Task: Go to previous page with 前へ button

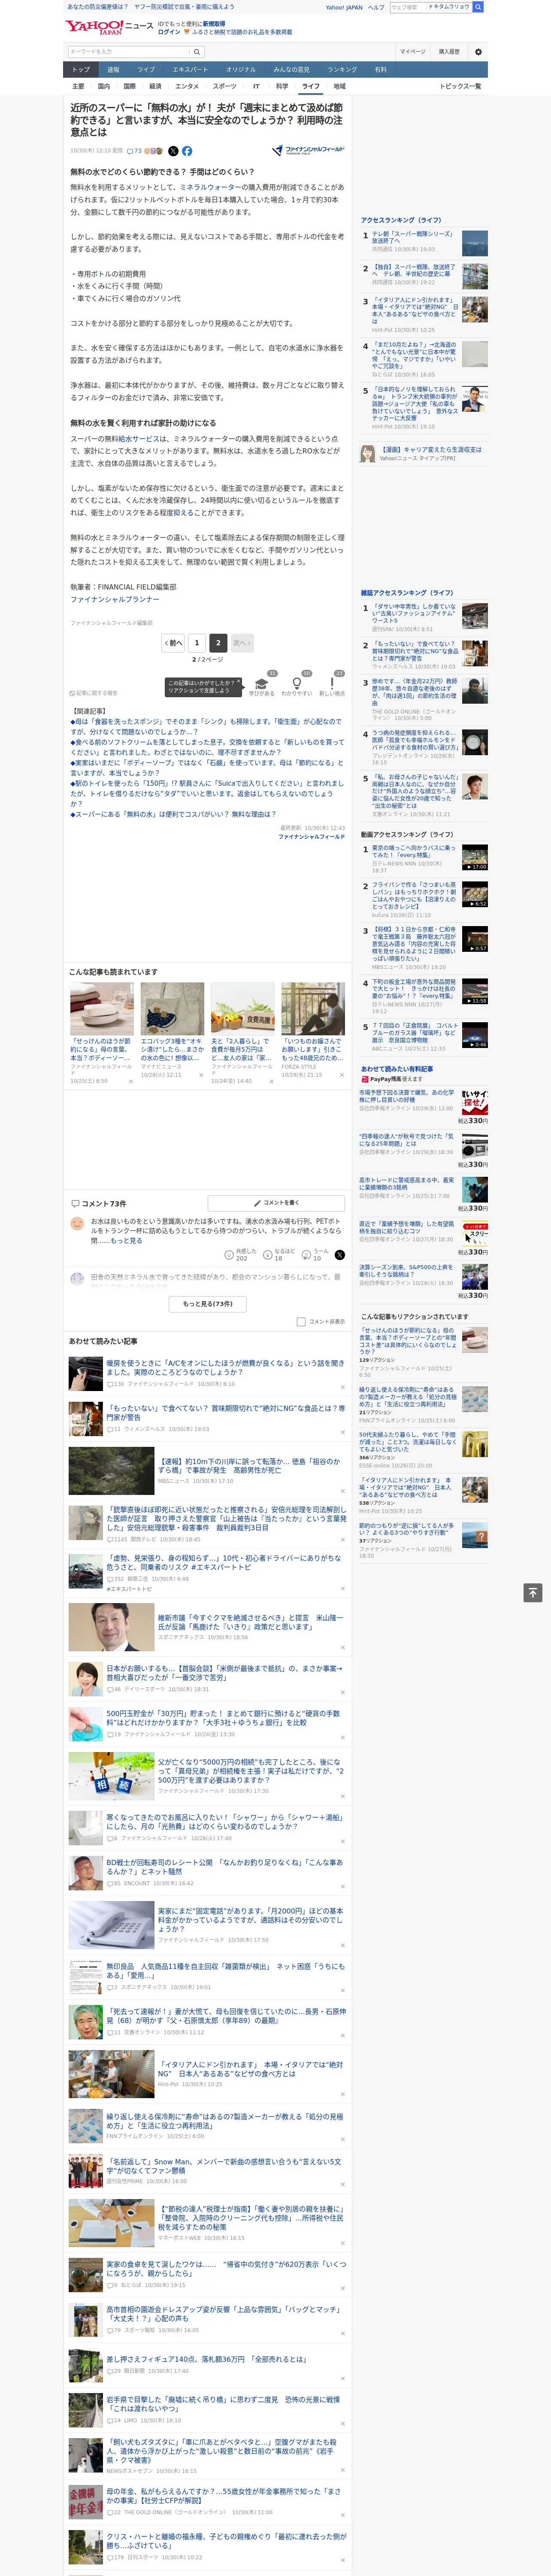Action: [x=173, y=643]
